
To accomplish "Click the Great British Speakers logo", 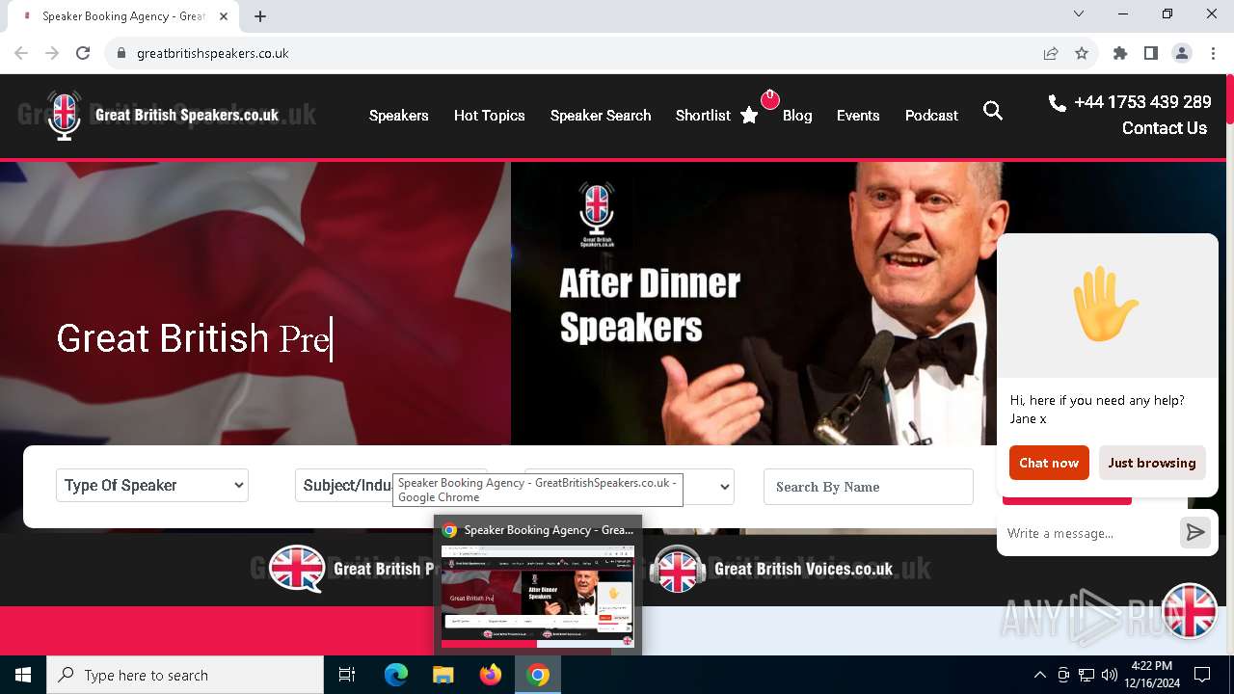I will (x=163, y=116).
